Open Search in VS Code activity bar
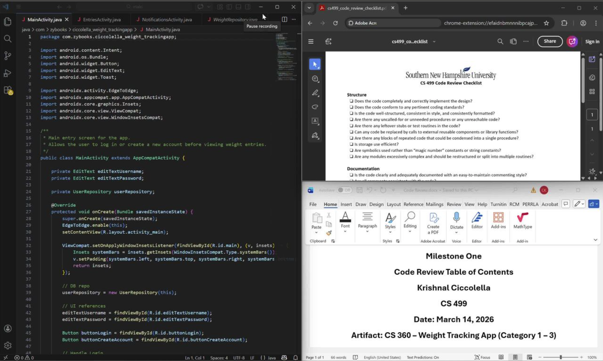 point(8,39)
